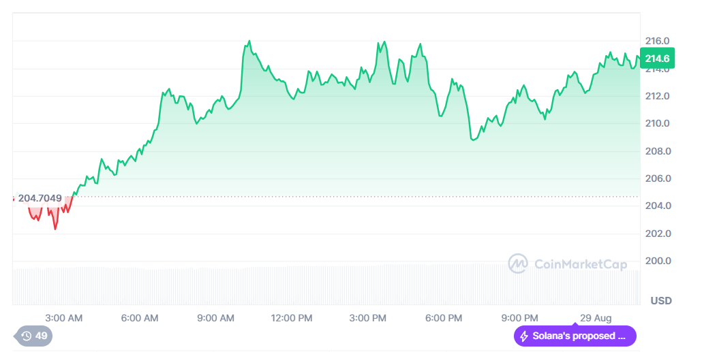Image resolution: width=702 pixels, height=352 pixels.
Task: Click the 9:00 AM time label
Action: coord(215,318)
